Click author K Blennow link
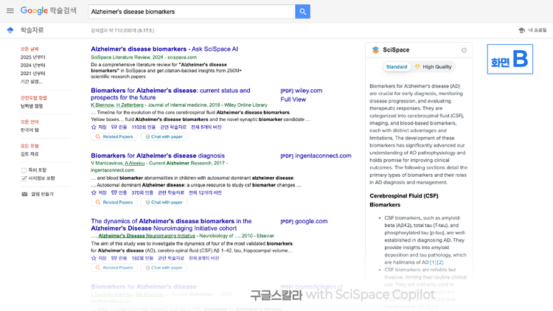The height and width of the screenshot is (311, 553). tap(102, 105)
